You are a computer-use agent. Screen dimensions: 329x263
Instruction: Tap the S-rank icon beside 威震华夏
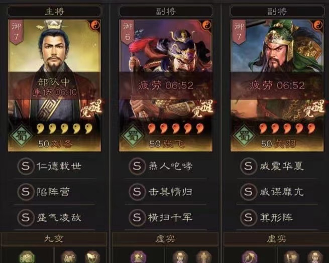[249, 166]
